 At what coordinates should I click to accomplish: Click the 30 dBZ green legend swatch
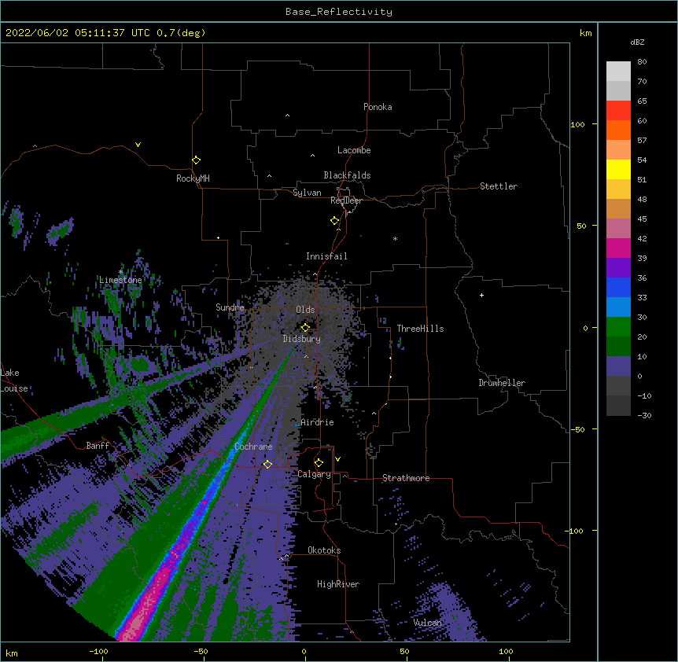[618, 327]
